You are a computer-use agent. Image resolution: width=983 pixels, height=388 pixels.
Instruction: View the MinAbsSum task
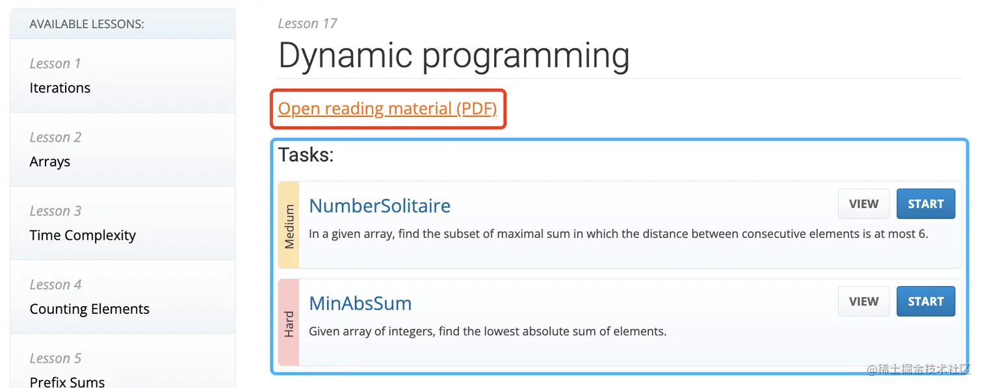[x=863, y=302]
